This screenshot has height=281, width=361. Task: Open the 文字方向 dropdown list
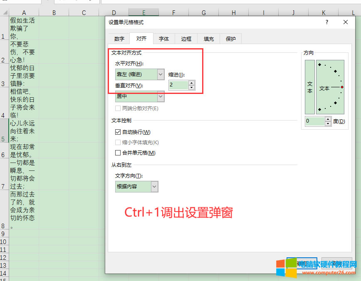click(x=154, y=187)
